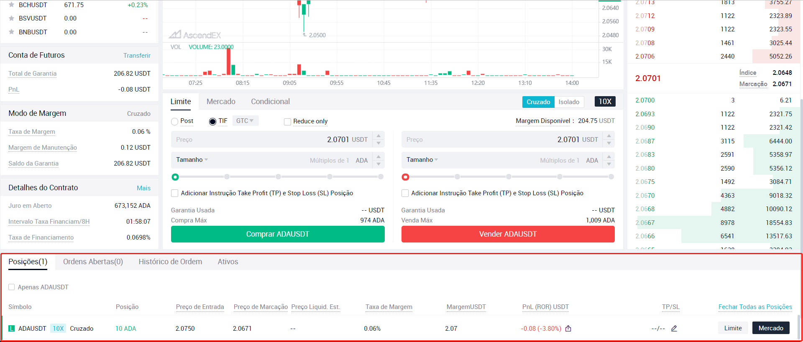Star the BSVUSDT pair

12,18
